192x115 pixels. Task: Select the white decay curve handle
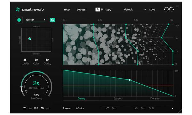coord(129,80)
